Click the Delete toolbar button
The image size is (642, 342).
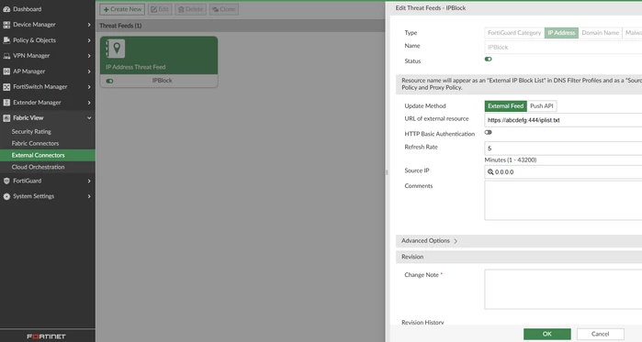click(x=190, y=9)
